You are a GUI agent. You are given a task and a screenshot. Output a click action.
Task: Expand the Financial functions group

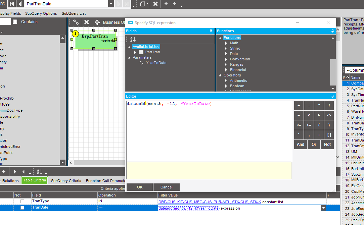tap(226, 70)
